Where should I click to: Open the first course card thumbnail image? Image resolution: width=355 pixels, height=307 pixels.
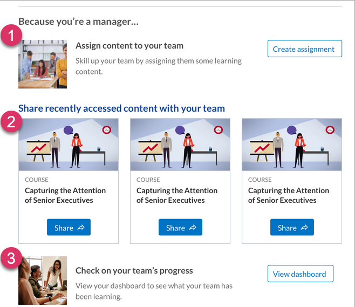tap(69, 145)
